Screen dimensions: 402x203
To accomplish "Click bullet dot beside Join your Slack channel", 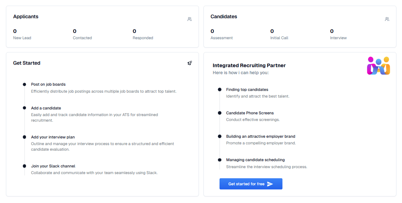I will pyautogui.click(x=24, y=166).
